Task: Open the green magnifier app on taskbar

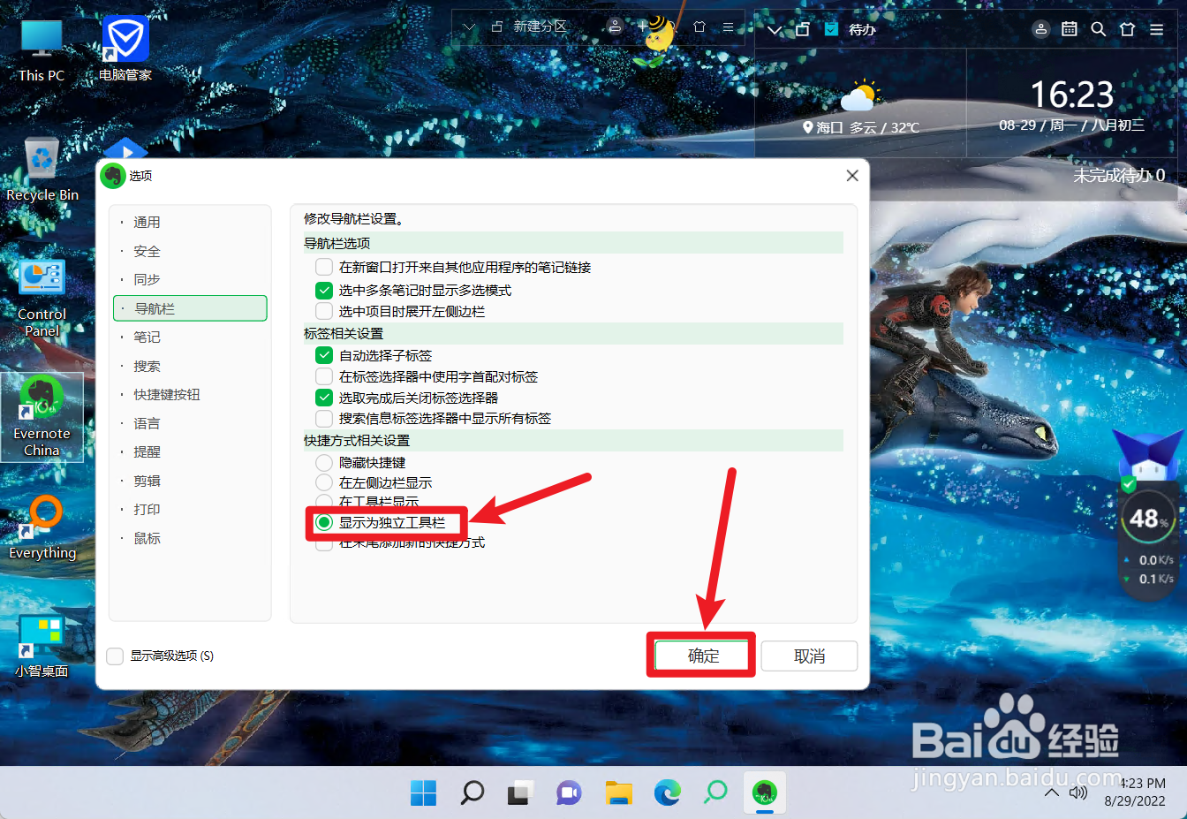Action: pos(715,792)
